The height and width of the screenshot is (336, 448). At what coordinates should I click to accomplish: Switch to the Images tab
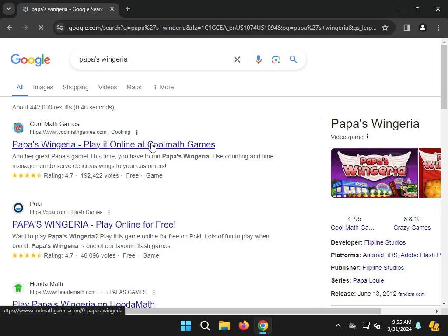tap(43, 87)
